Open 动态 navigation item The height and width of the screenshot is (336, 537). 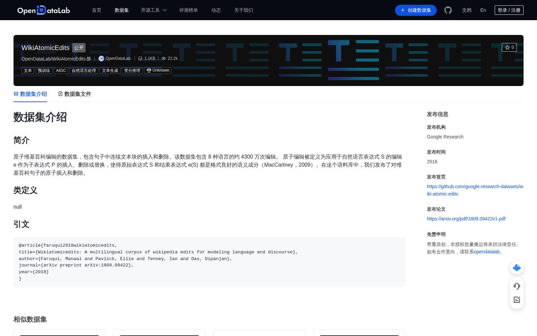click(x=216, y=10)
